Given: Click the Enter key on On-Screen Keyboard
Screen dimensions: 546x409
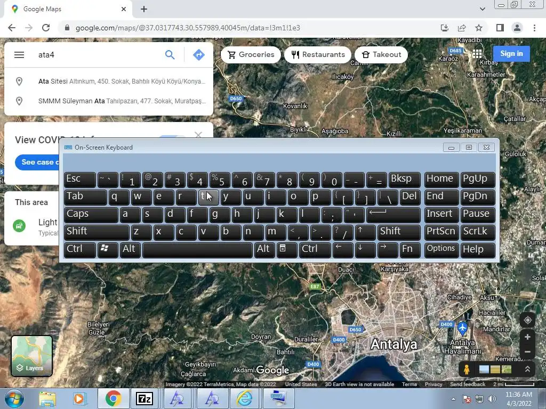Looking at the screenshot, I should pos(393,215).
